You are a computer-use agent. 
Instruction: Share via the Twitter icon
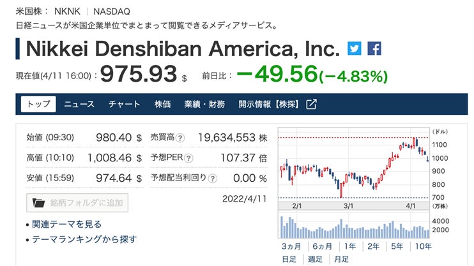coord(354,48)
